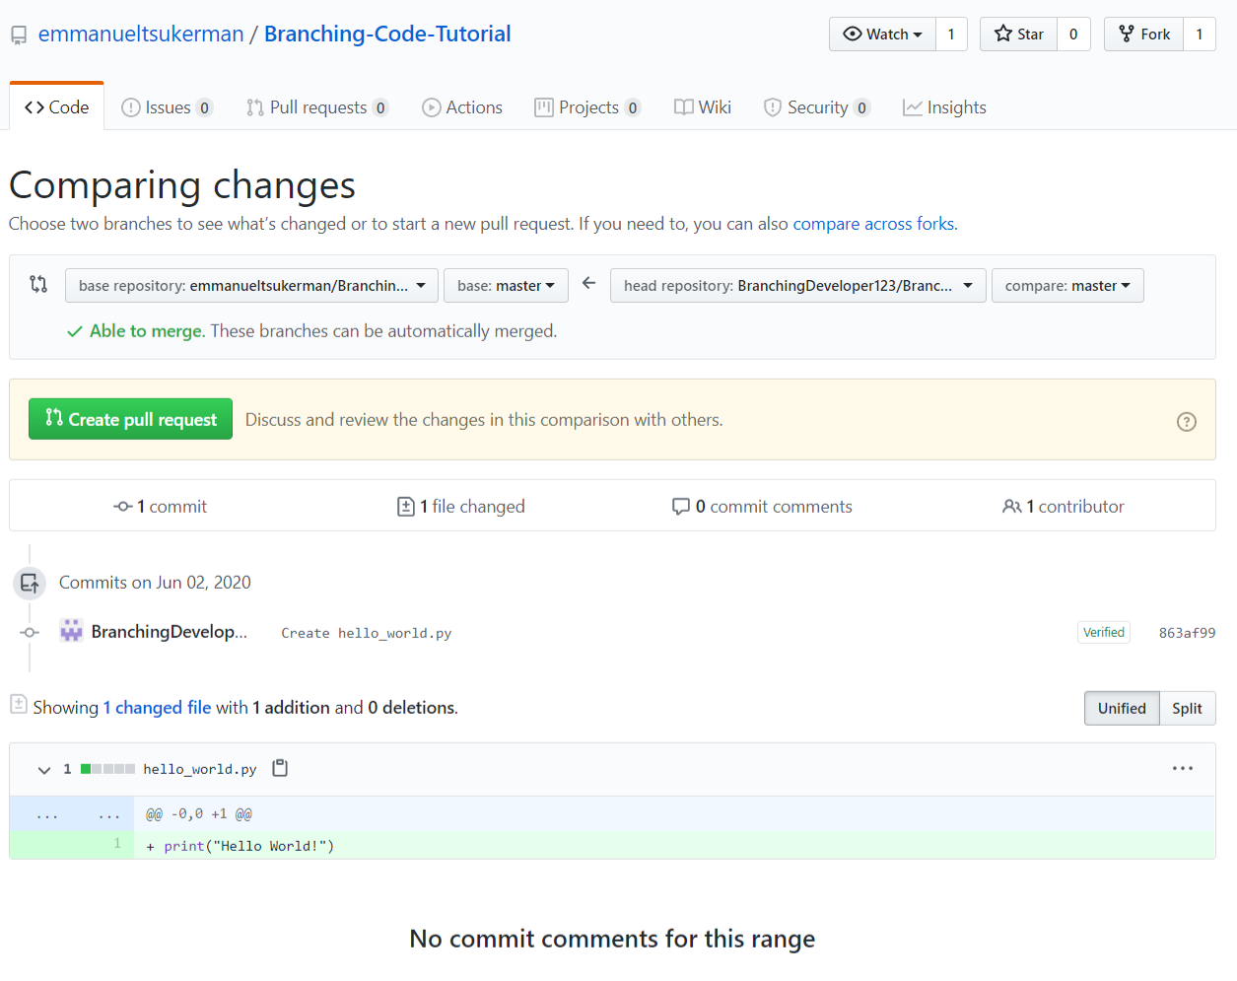This screenshot has width=1237, height=981.
Task: Open the three-dots file options menu
Action: pos(1183,768)
